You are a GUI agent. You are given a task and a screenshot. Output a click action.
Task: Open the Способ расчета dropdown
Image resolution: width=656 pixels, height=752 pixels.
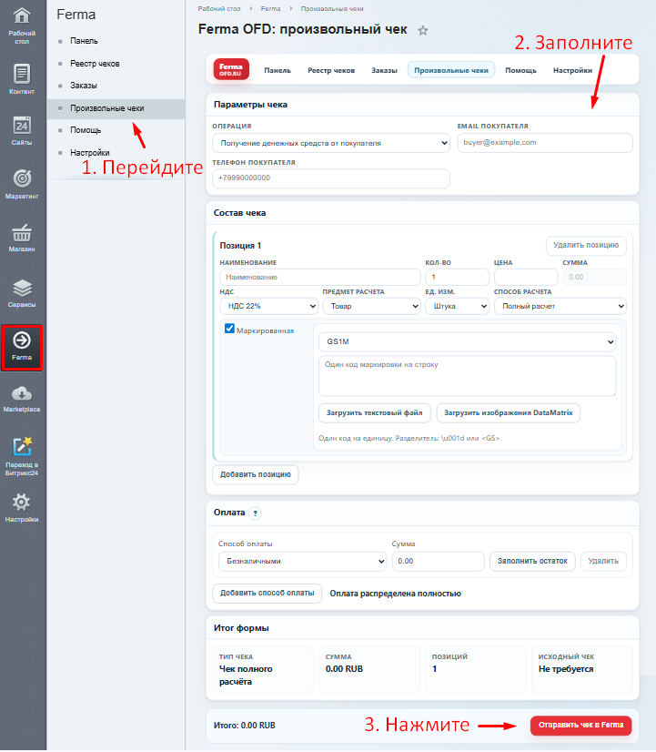click(x=560, y=306)
